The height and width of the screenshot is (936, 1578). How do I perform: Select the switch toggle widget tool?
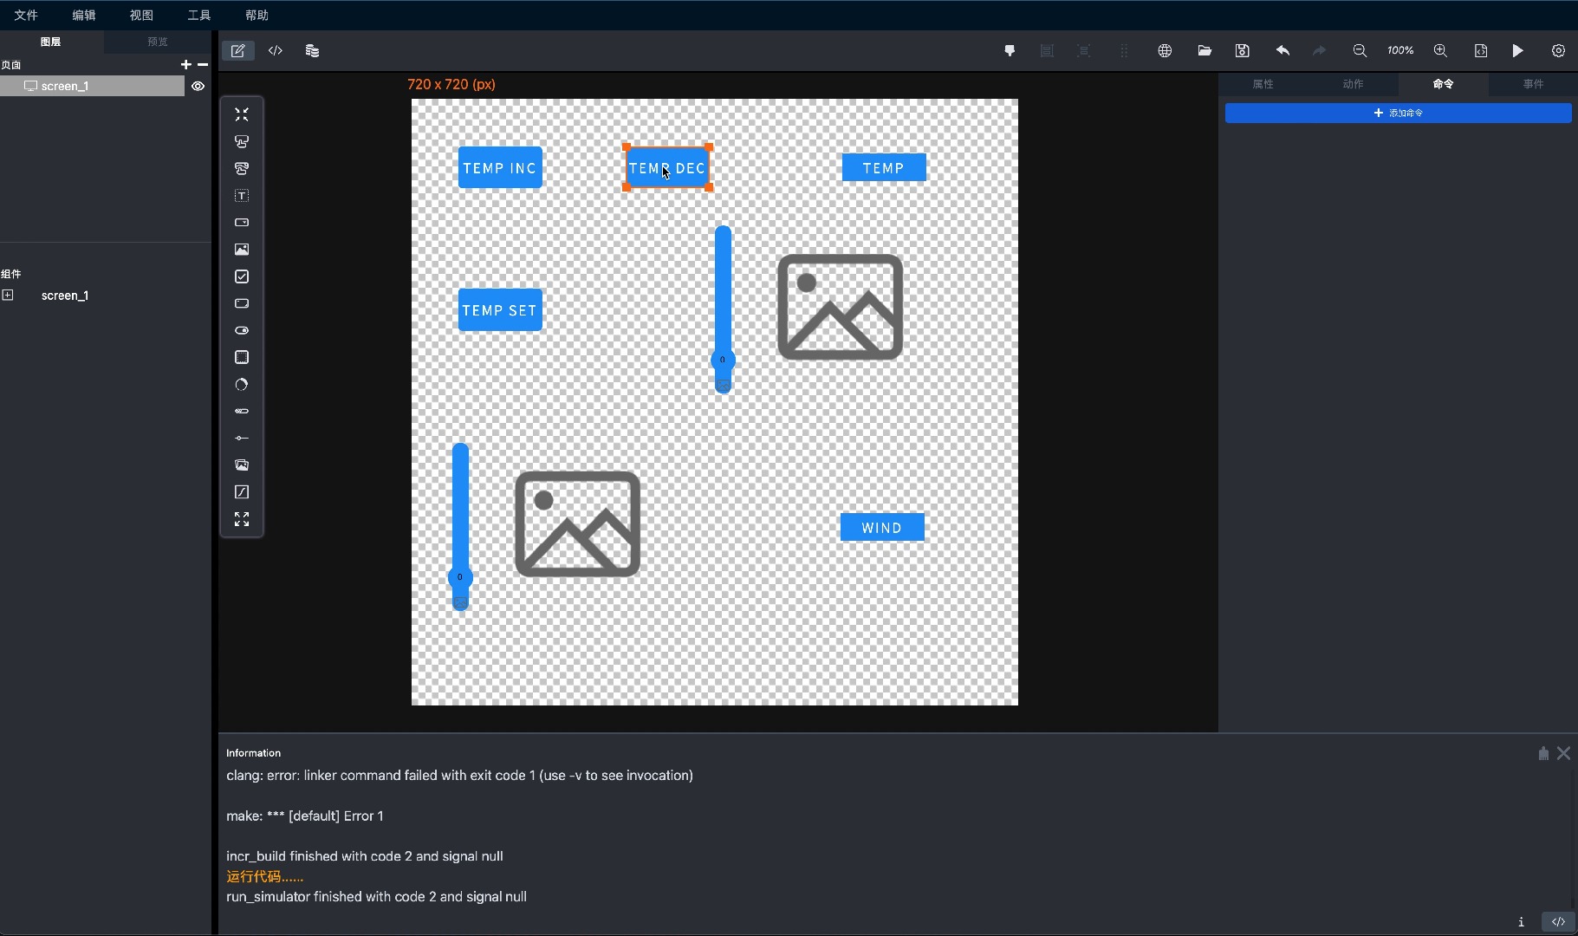point(242,331)
